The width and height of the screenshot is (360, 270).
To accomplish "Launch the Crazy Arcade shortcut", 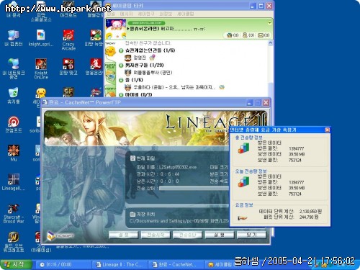I will (x=68, y=40).
